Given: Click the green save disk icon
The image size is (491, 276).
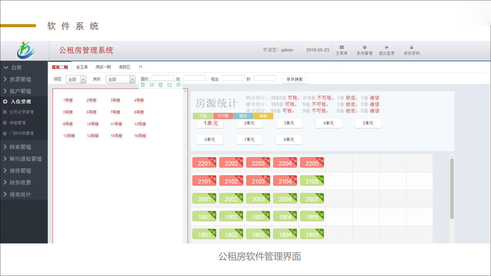Looking at the screenshot, I should 160,85.
